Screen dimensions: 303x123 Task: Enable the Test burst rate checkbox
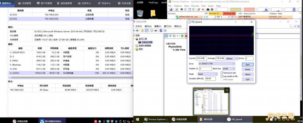click(x=222, y=73)
